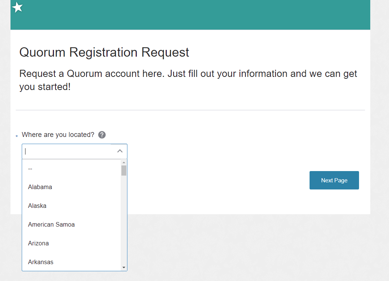Select 'Alabama' from the location list
Viewport: 389px width, 281px height.
click(x=40, y=187)
